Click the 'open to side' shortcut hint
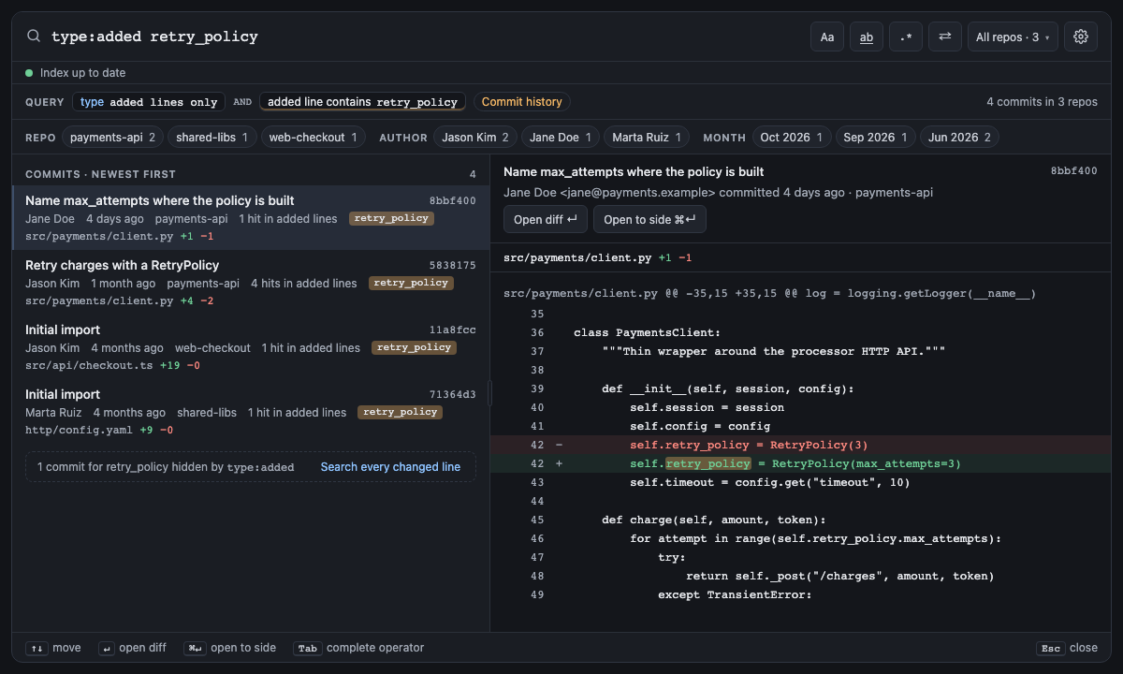Screen dimensions: 1123x674 (x=230, y=648)
